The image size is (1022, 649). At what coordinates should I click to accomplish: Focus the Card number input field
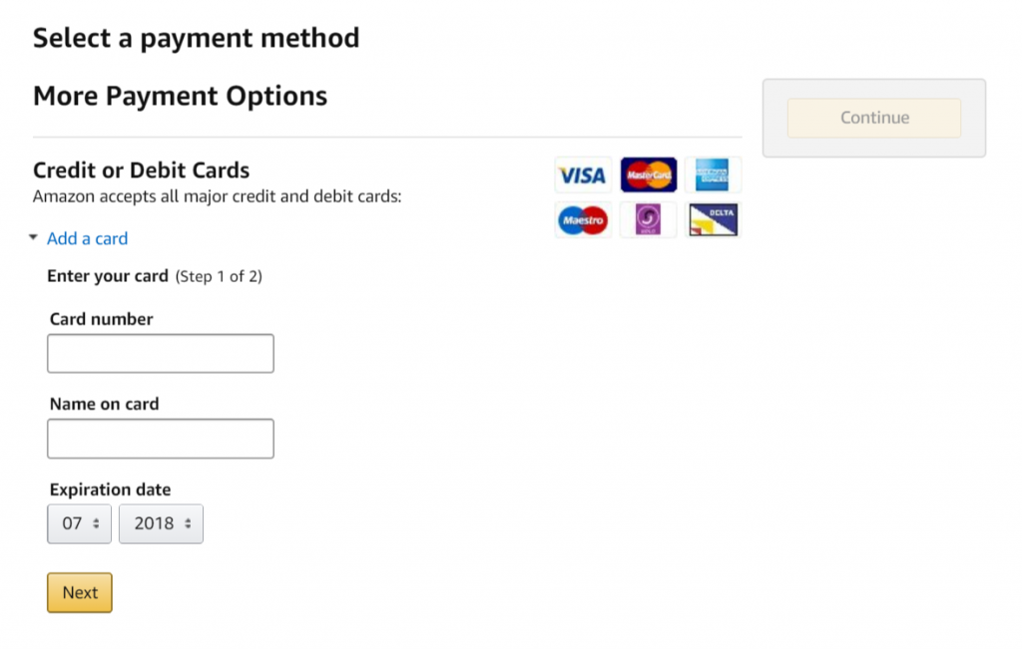[160, 354]
